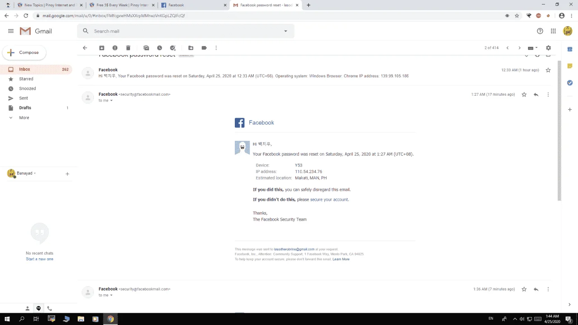
Task: Follow the secure your account link
Action: coord(329,200)
